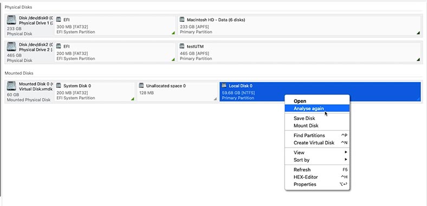Click the Mounted Disk 0 drive icon
This screenshot has height=206, width=427.
click(11, 86)
